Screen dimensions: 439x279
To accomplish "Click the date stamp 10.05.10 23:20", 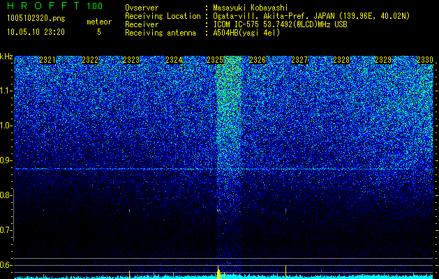I will [x=36, y=32].
